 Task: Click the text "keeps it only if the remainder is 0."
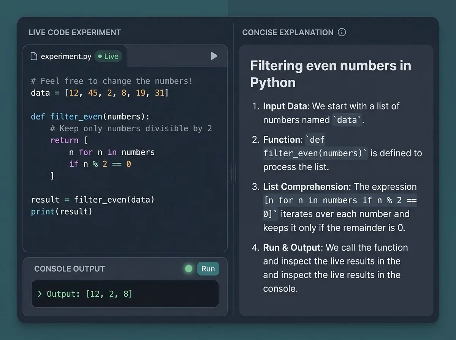click(x=334, y=228)
